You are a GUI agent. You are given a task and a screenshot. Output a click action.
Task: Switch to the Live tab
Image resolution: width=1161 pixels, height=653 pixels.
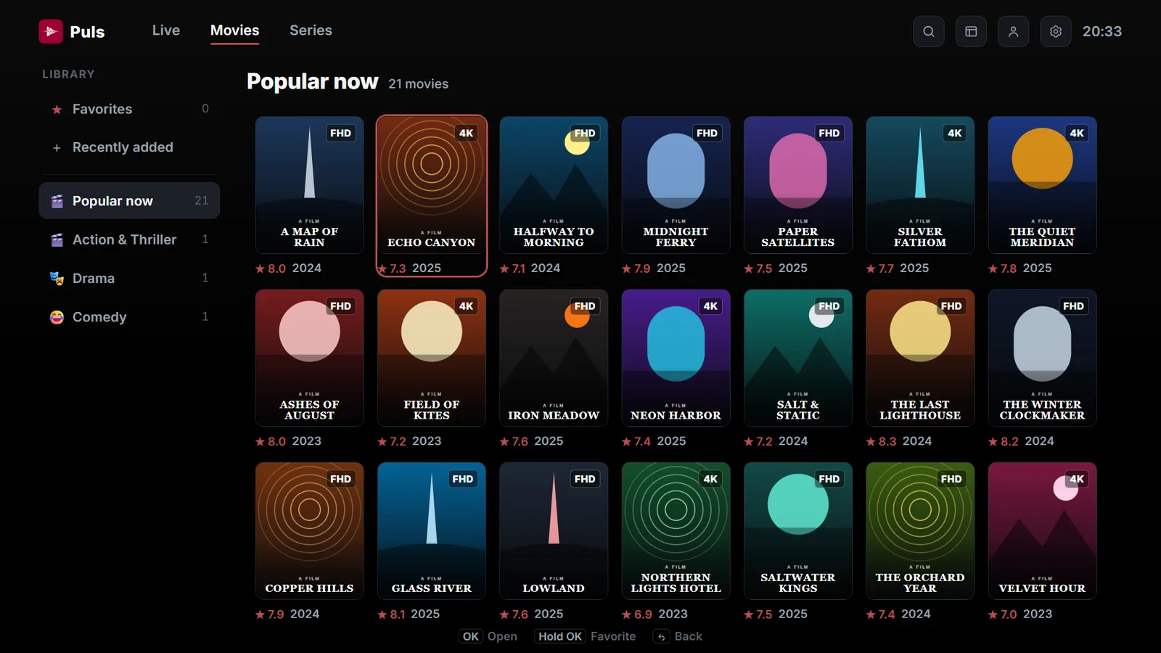click(166, 30)
